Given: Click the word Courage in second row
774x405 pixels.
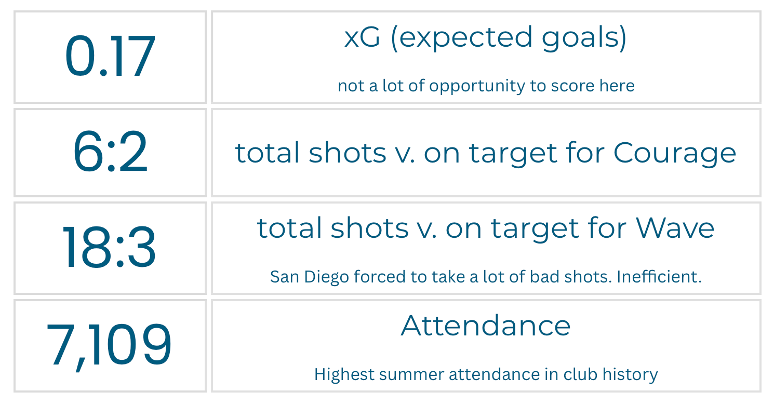Looking at the screenshot, I should [675, 153].
